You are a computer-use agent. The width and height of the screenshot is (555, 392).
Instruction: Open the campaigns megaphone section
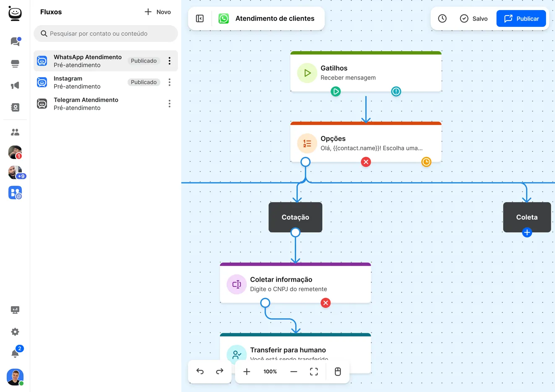coord(15,85)
